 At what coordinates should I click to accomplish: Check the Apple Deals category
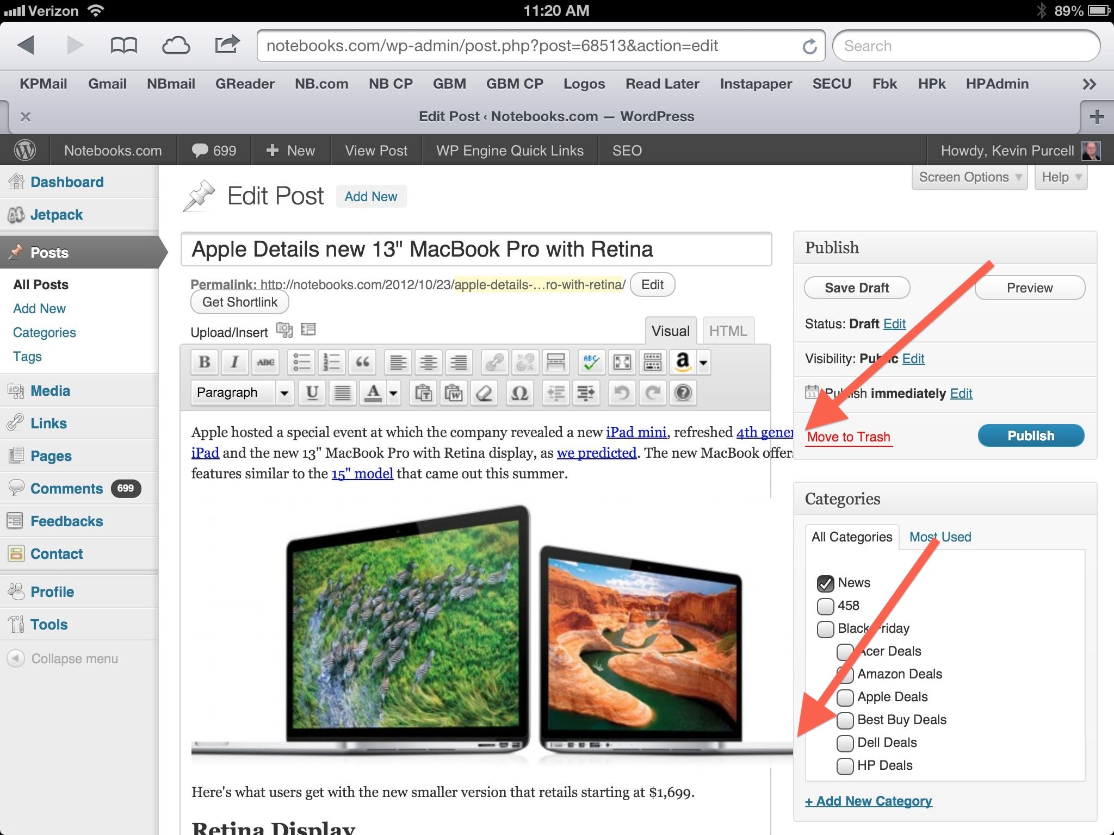coord(845,697)
